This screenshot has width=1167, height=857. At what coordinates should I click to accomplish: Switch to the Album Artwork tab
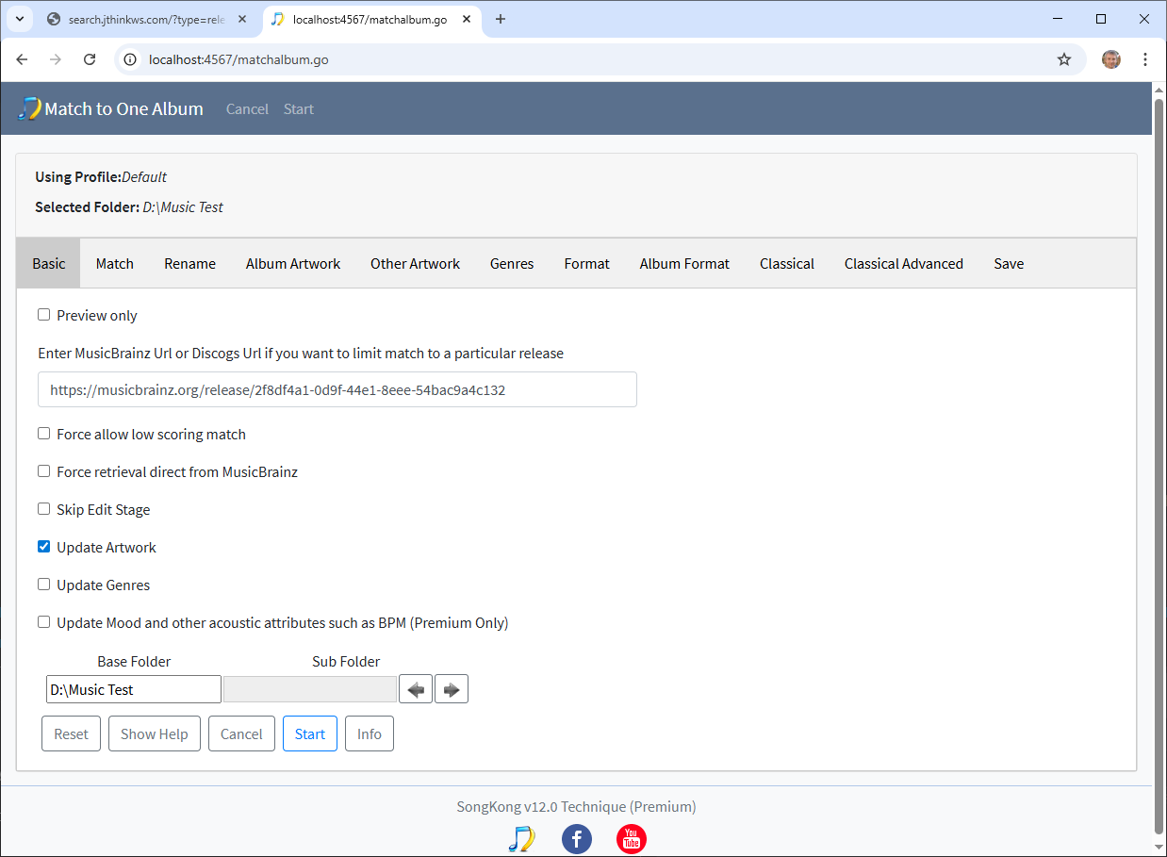(x=293, y=264)
